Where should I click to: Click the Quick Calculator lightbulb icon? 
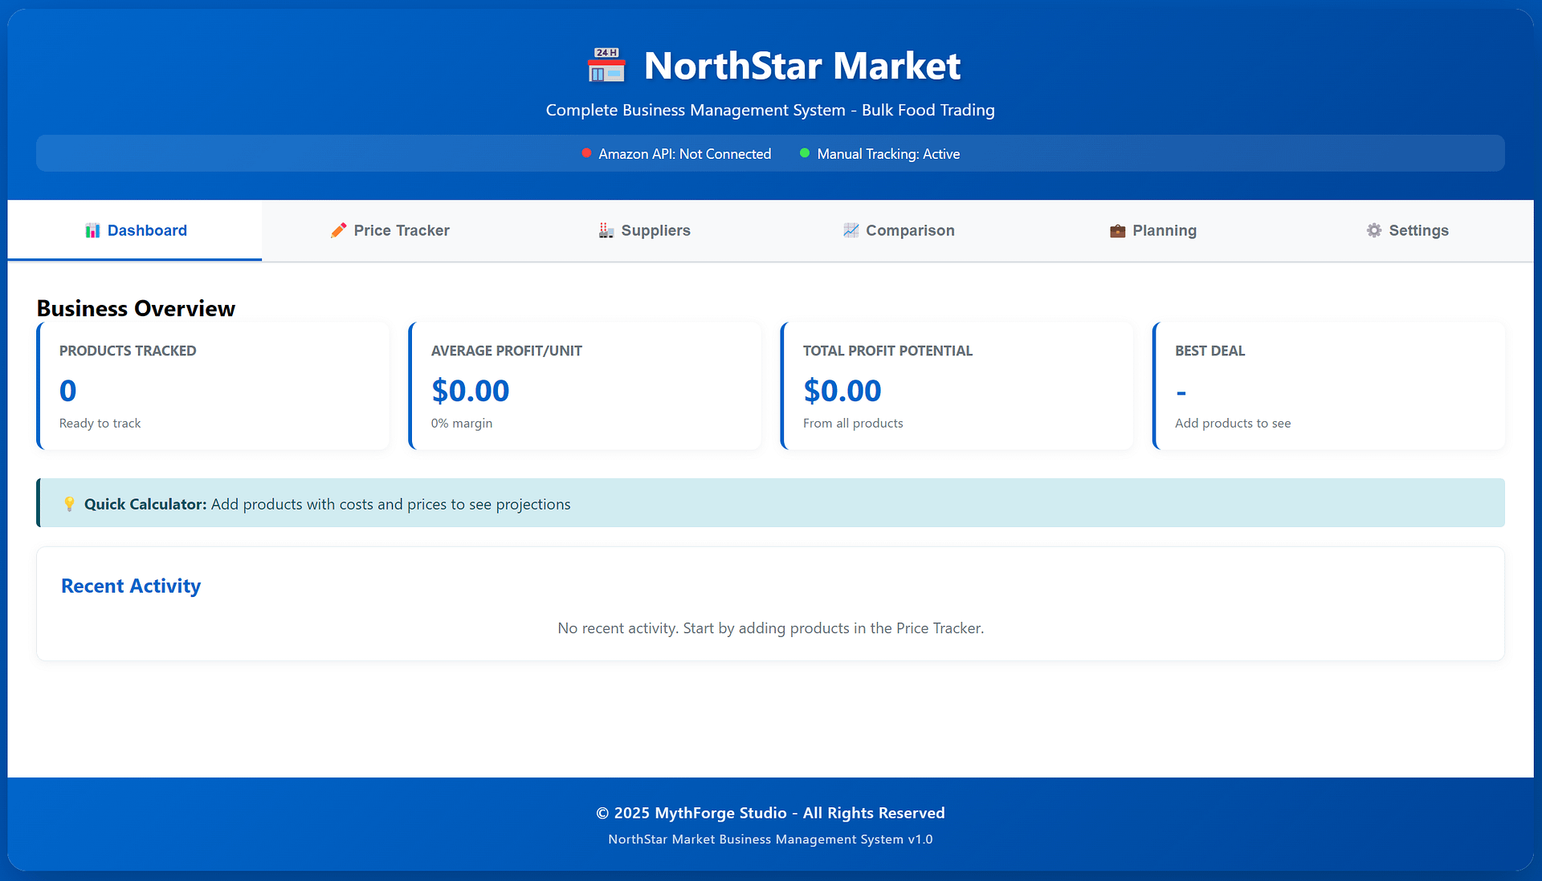click(x=69, y=504)
